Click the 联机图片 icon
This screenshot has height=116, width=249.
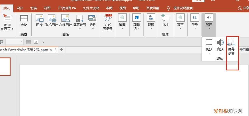tap(52, 18)
